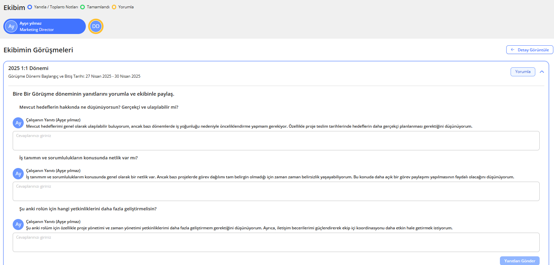Click the 2025 1:1 Dönemi period title
The image size is (554, 265).
(x=28, y=68)
